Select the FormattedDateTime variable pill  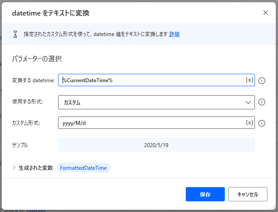click(x=83, y=168)
